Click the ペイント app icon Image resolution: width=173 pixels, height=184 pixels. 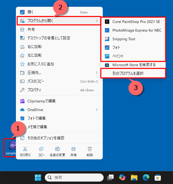point(107,56)
